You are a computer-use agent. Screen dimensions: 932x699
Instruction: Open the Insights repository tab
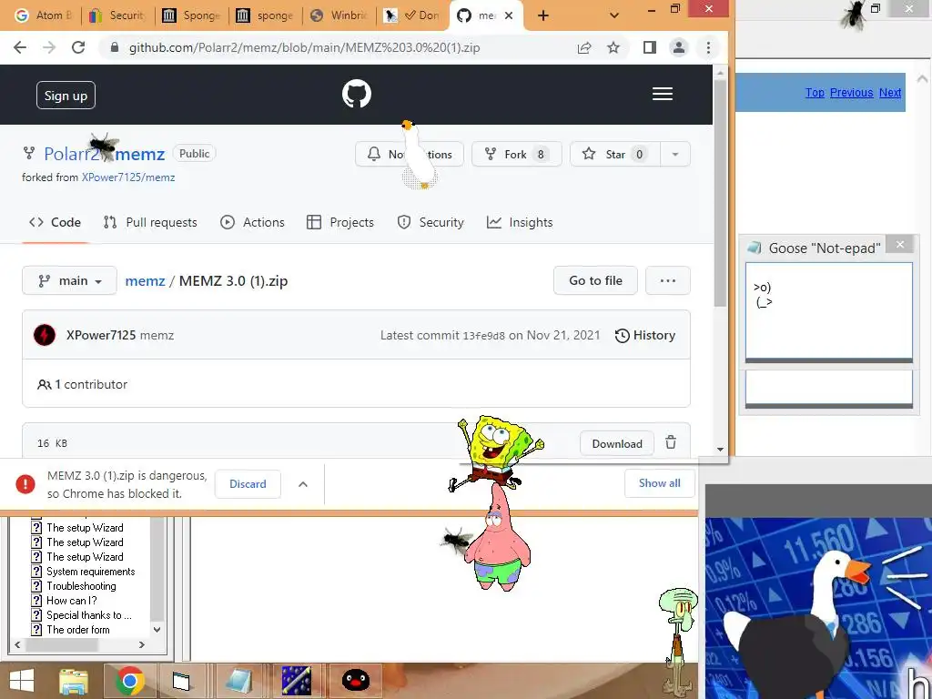[520, 222]
